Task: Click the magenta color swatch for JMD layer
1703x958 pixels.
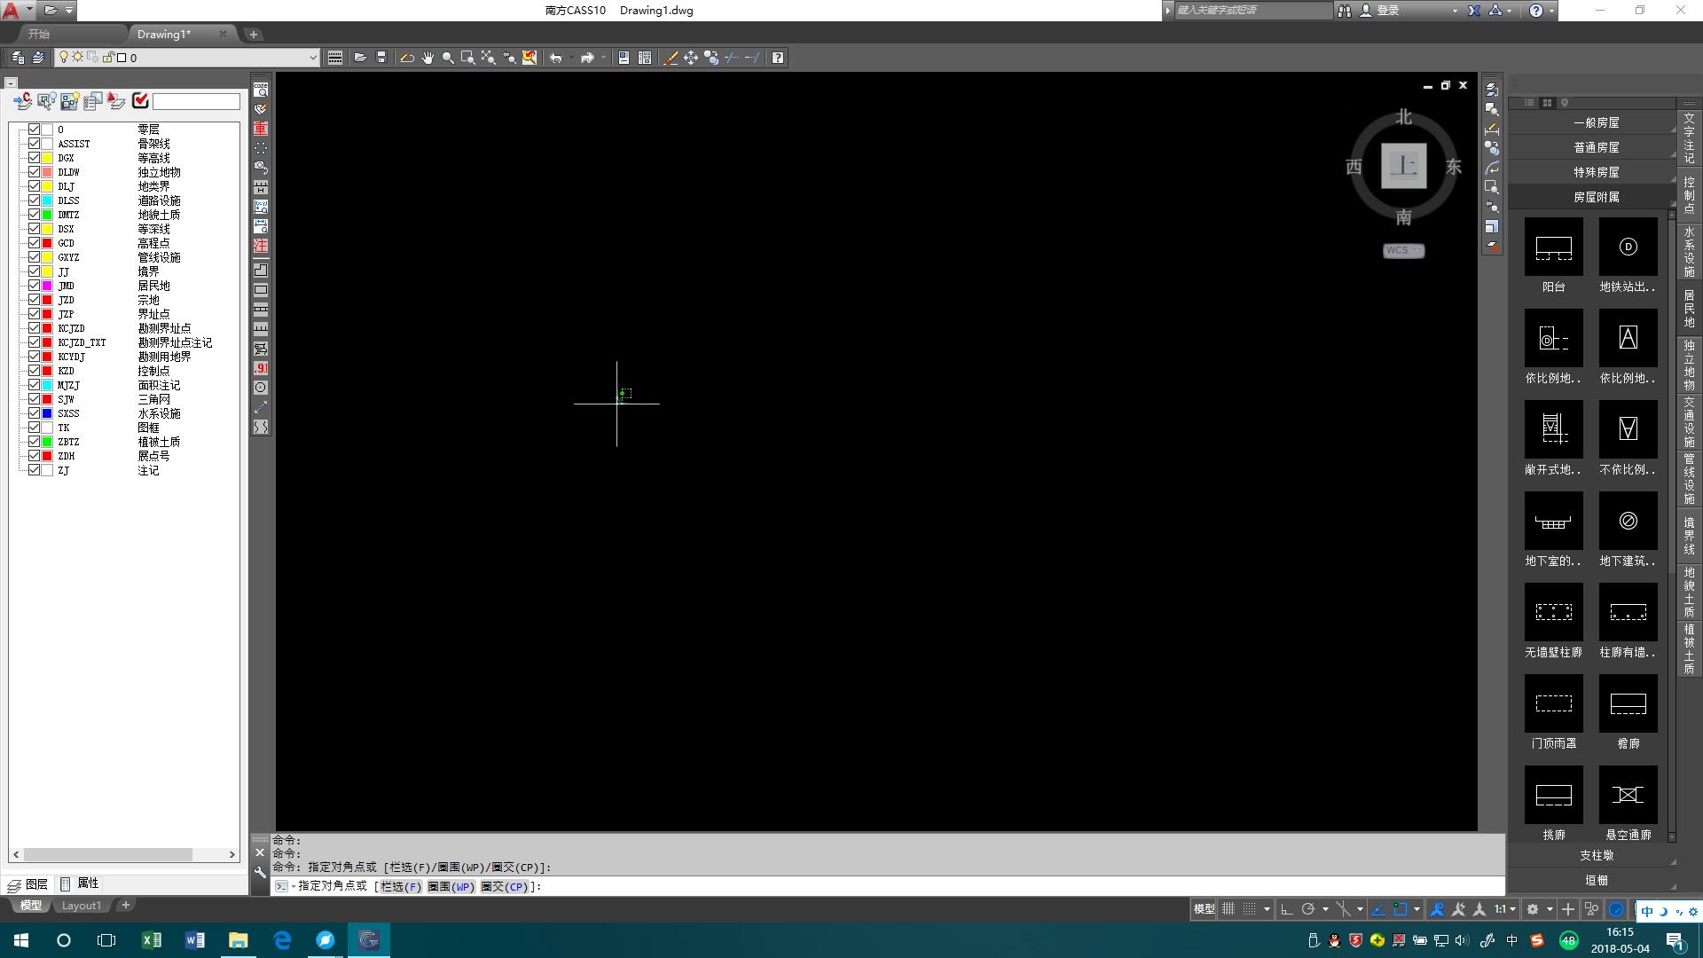Action: (47, 286)
